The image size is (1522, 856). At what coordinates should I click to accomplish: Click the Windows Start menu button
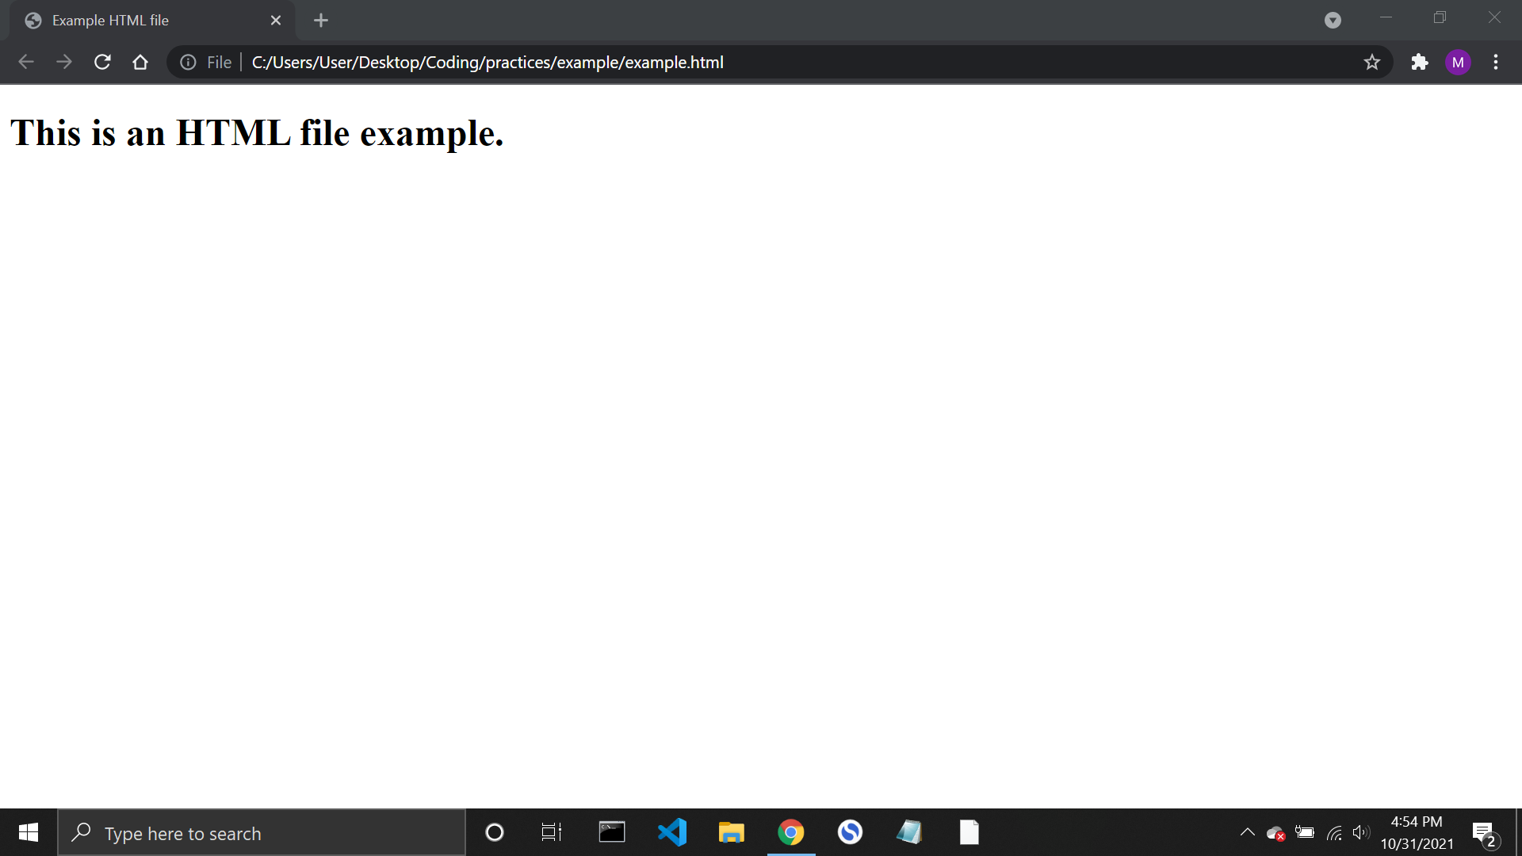[27, 833]
